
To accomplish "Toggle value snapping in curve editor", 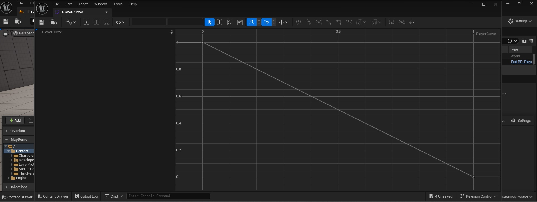I will click(267, 22).
